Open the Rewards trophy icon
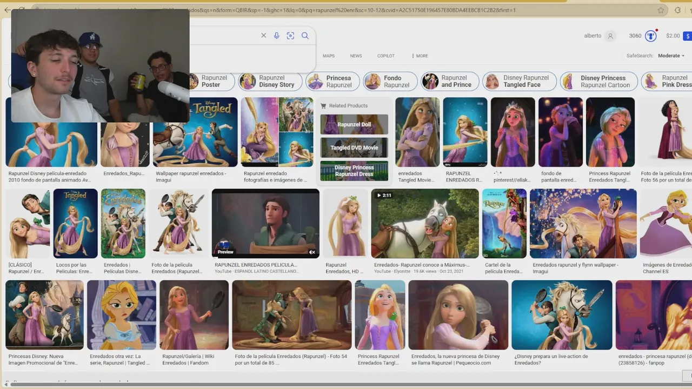 click(650, 36)
